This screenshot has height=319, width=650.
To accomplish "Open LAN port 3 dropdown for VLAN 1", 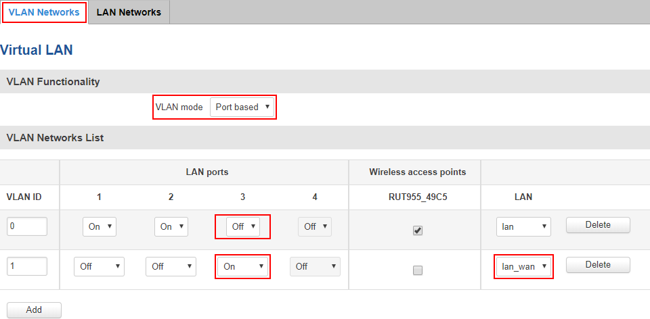I will coord(243,266).
